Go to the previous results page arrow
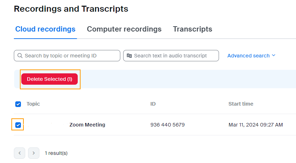Image resolution: width=296 pixels, height=163 pixels. pyautogui.click(x=20, y=153)
